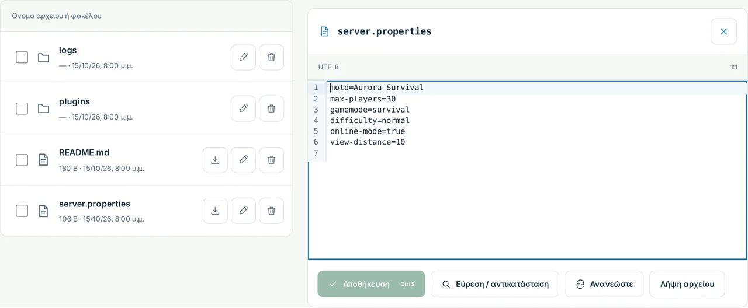Open Εύρεση / αντικατάσταση find and replace
The width and height of the screenshot is (748, 308).
(495, 284)
